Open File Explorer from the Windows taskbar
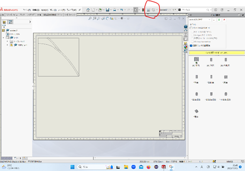Viewport: 245px width, 171px height. (126, 167)
